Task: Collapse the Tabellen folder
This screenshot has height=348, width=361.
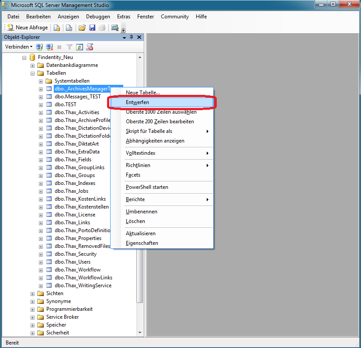Action: tap(32, 73)
